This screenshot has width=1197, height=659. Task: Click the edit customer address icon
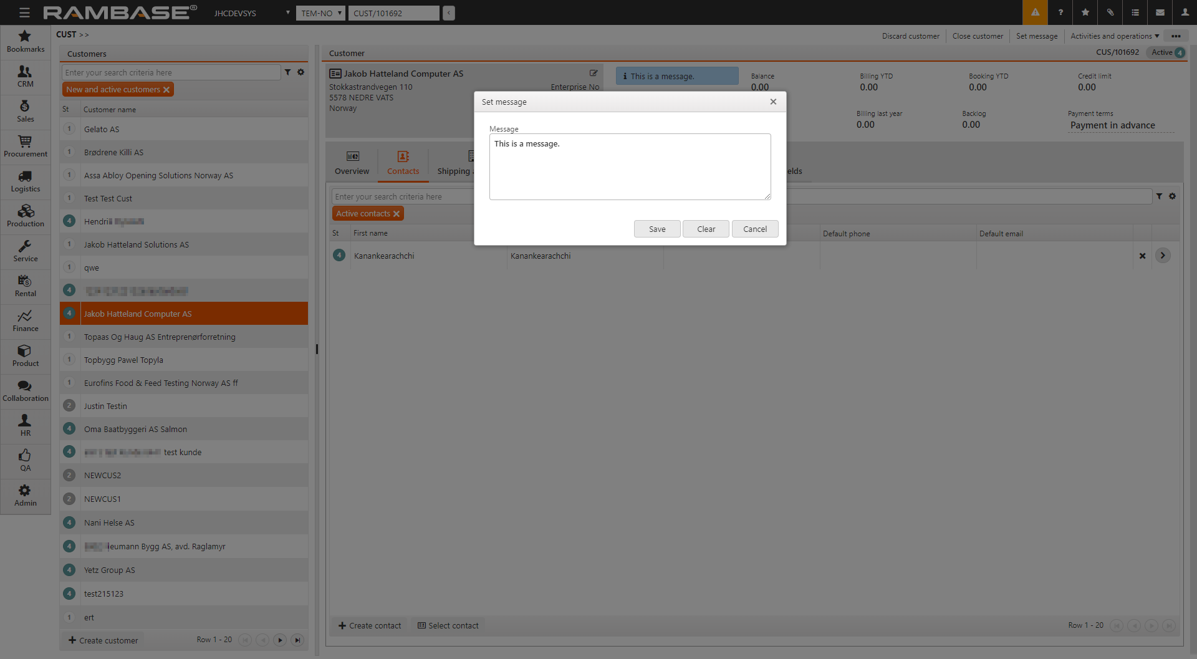click(x=594, y=73)
